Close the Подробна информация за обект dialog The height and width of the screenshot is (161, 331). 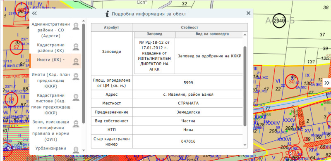pos(249,13)
